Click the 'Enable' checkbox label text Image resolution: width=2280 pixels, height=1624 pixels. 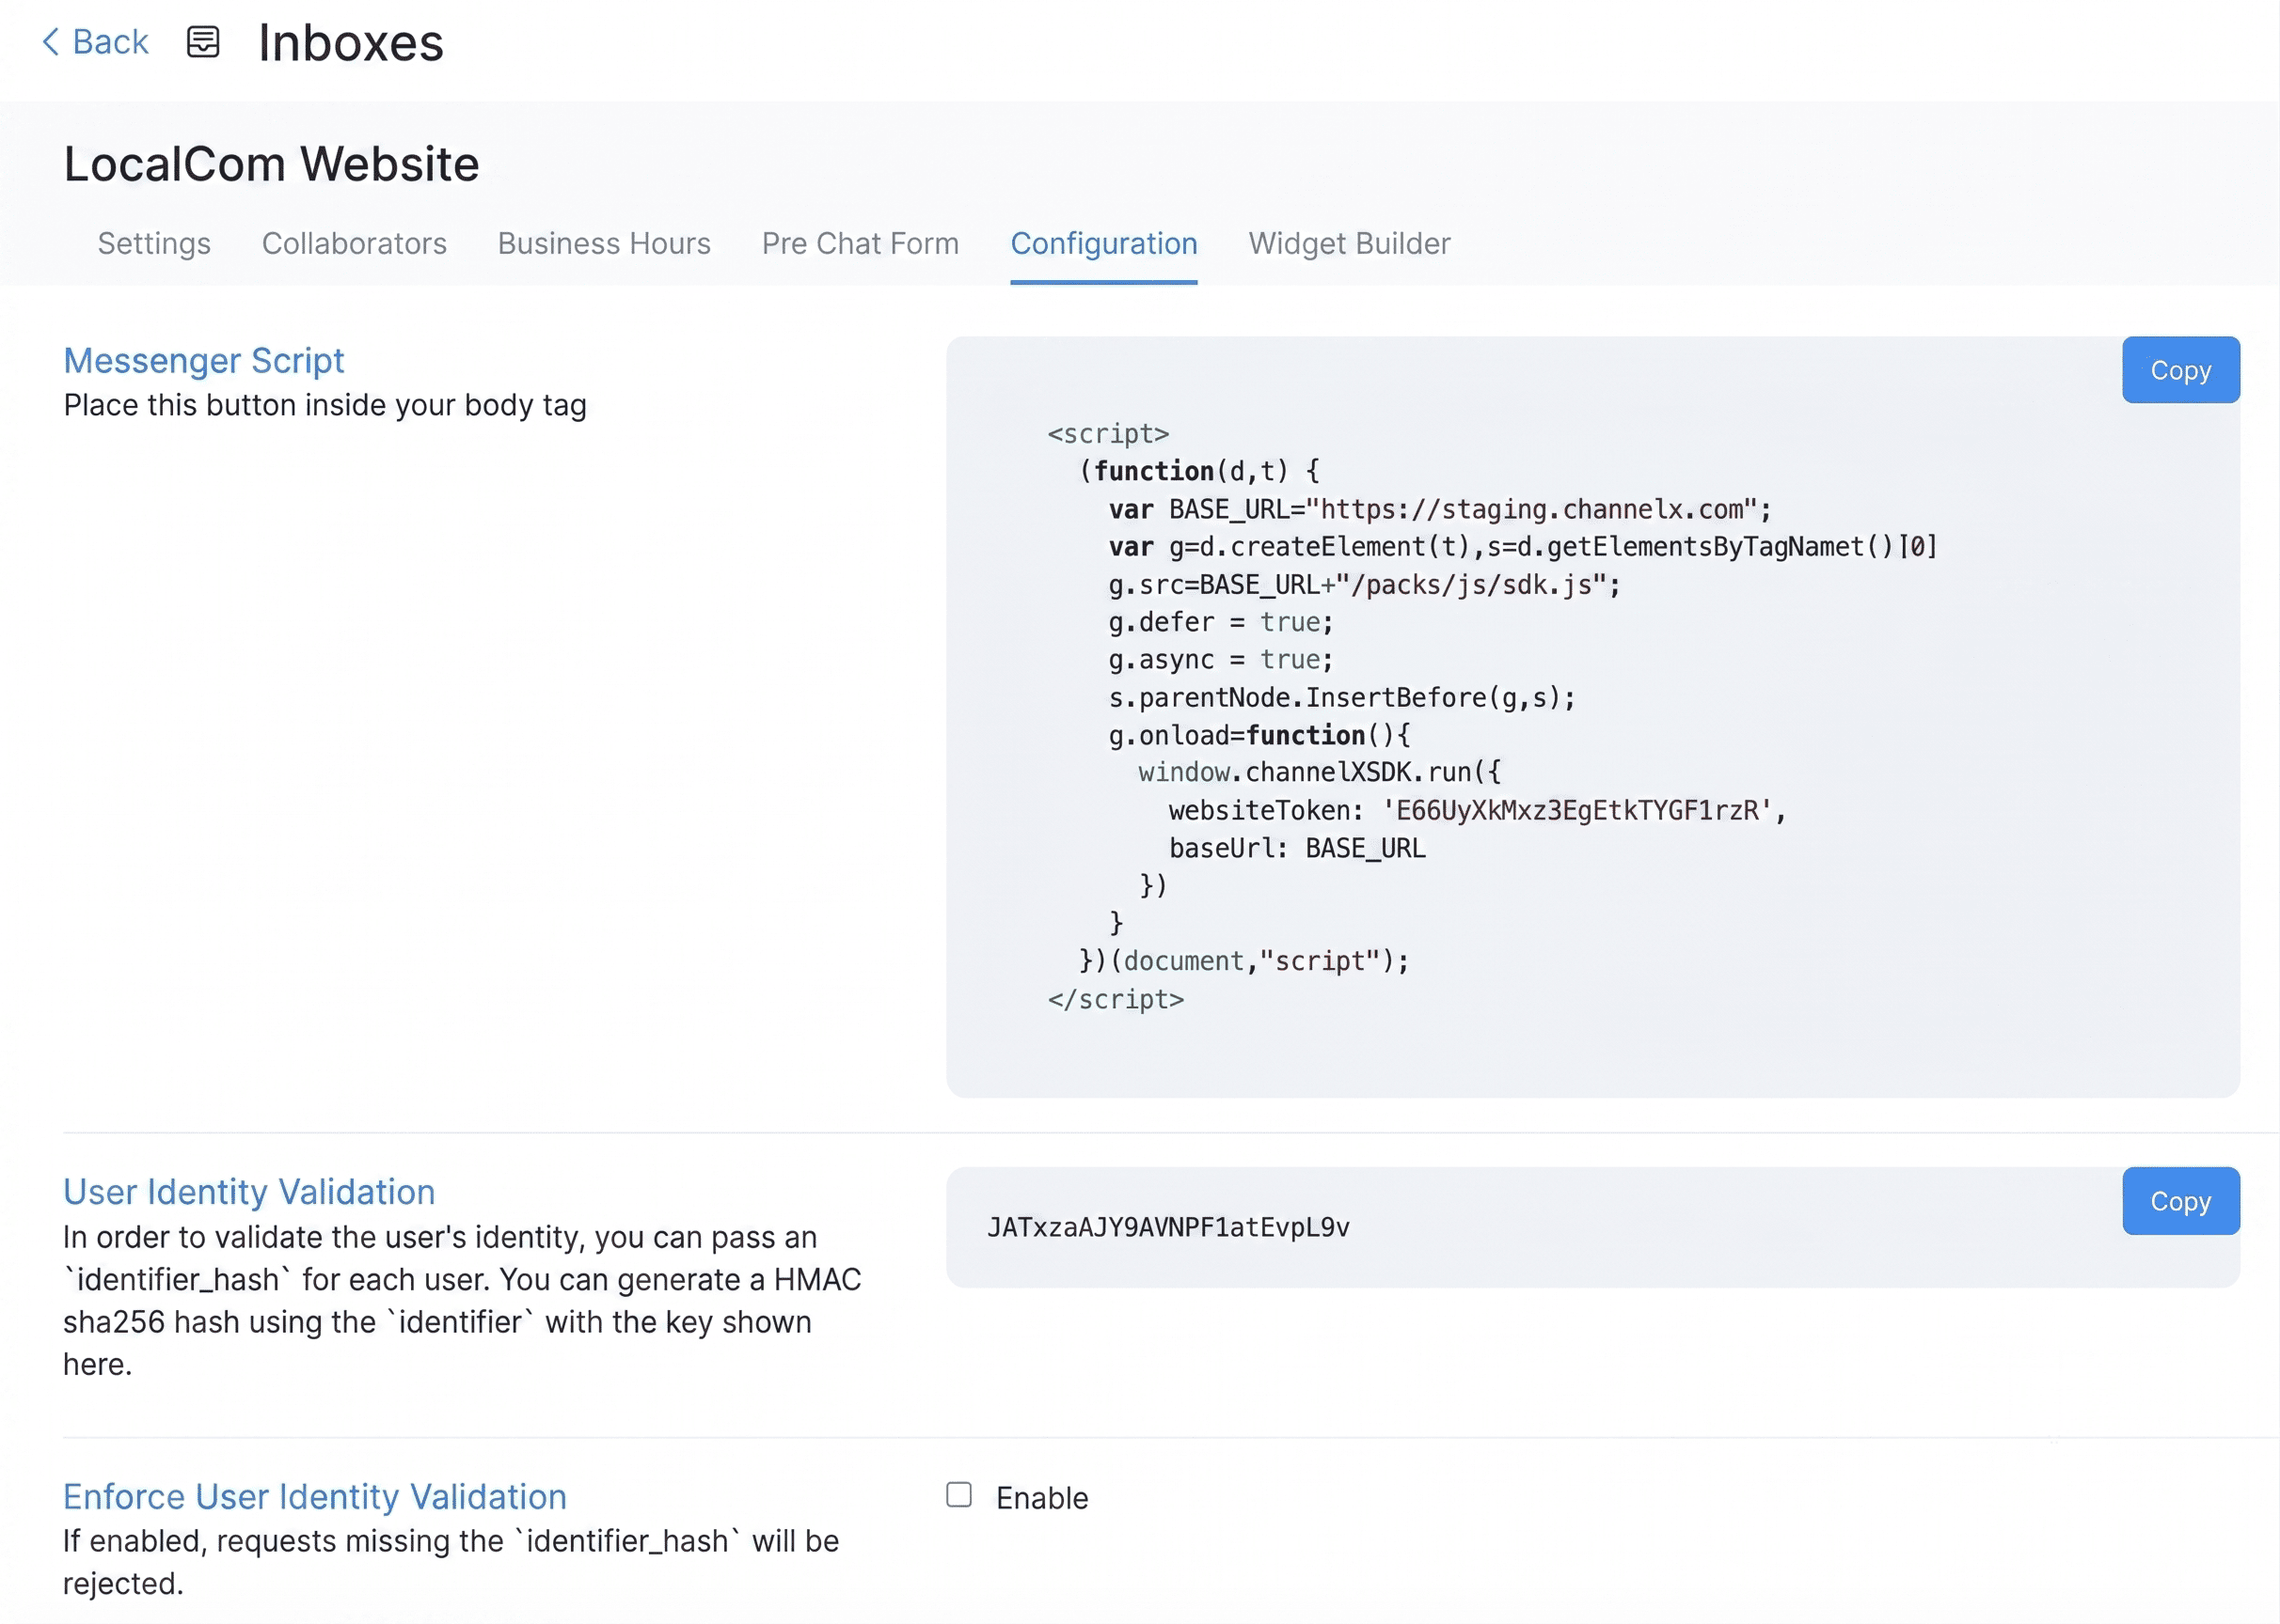pyautogui.click(x=1042, y=1498)
